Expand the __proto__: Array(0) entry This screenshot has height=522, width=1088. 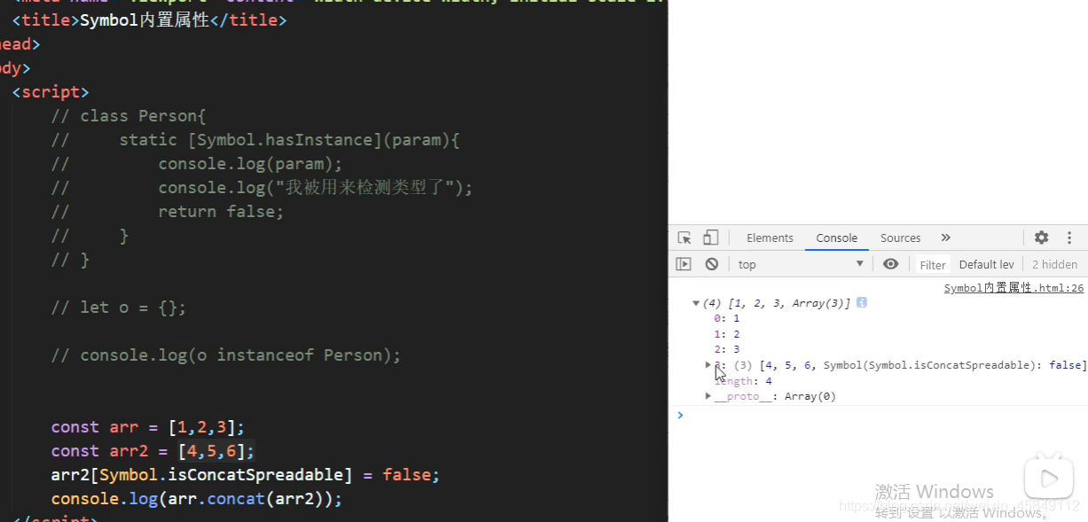click(708, 396)
